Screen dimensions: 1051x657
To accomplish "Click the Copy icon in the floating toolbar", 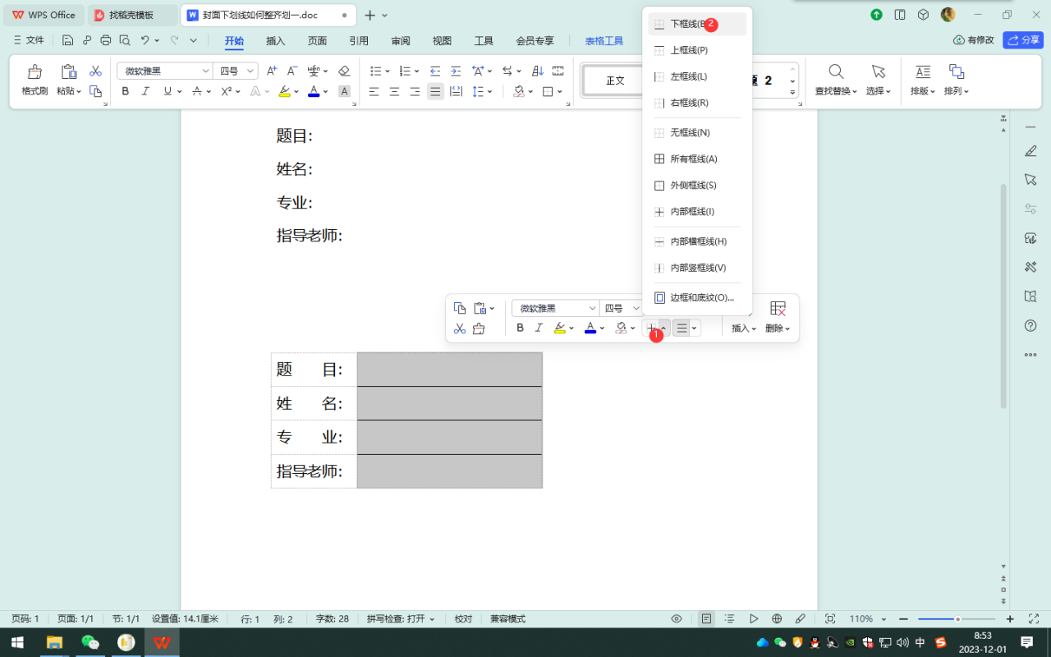I will point(460,308).
